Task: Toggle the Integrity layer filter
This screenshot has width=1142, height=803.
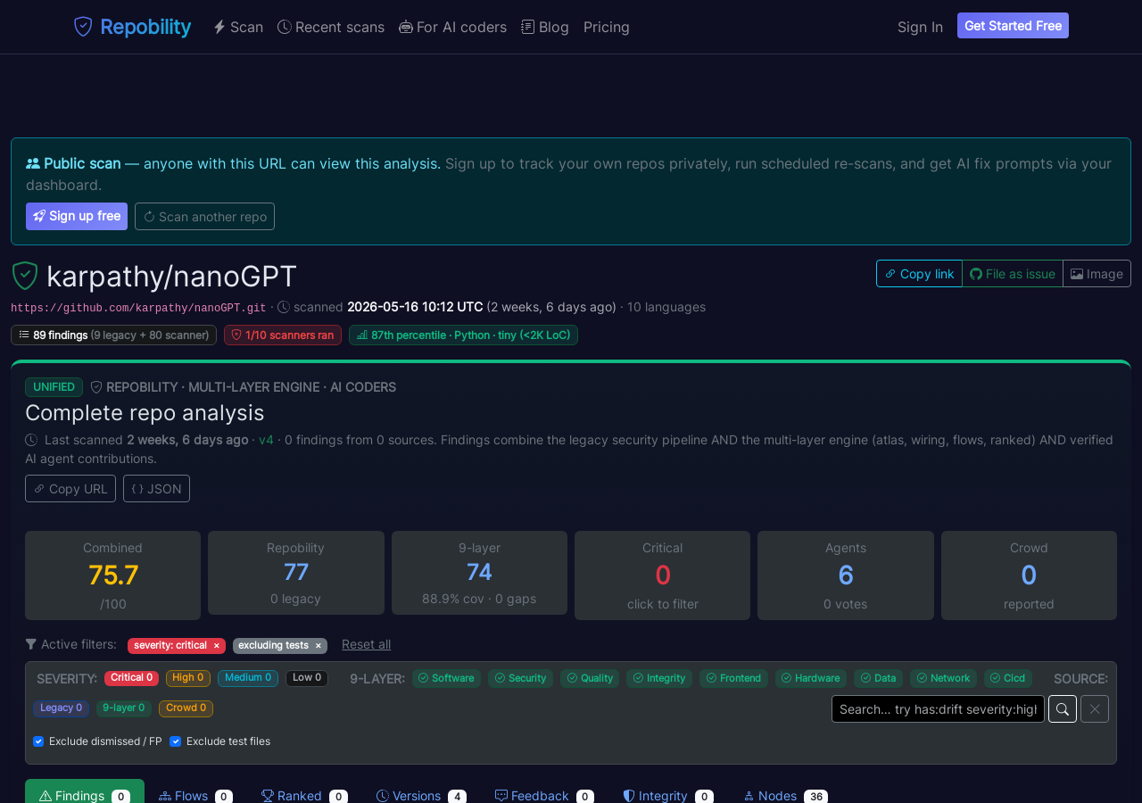Action: (x=659, y=678)
